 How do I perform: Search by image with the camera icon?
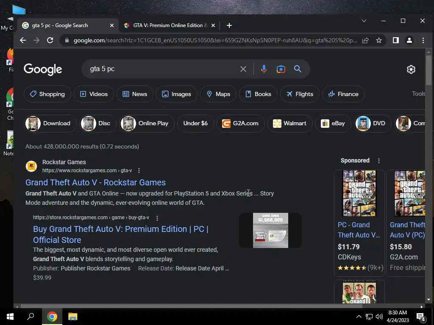pos(281,69)
